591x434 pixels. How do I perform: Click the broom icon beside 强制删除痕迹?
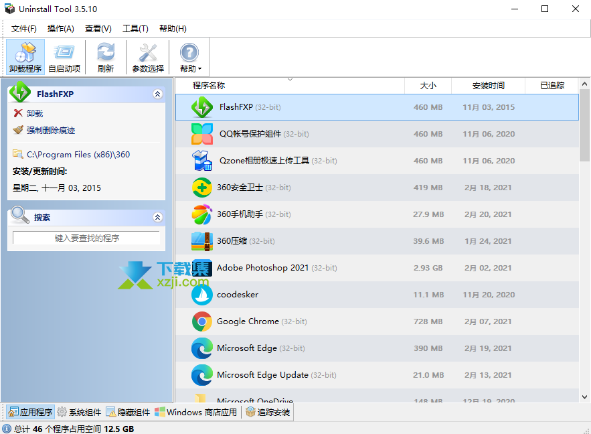tap(18, 130)
